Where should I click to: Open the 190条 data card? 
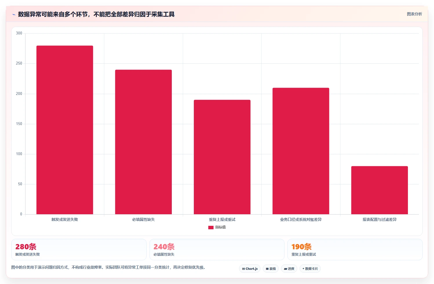click(x=355, y=250)
